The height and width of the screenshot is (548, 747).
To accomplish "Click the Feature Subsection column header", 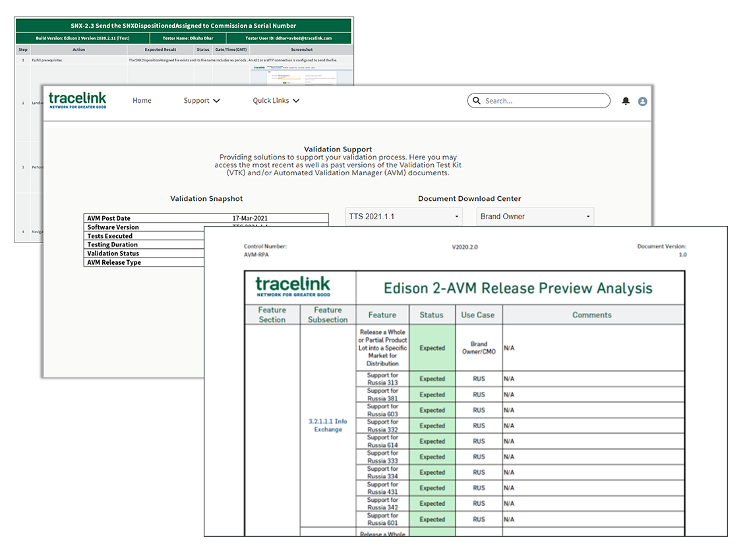I will pos(328,315).
